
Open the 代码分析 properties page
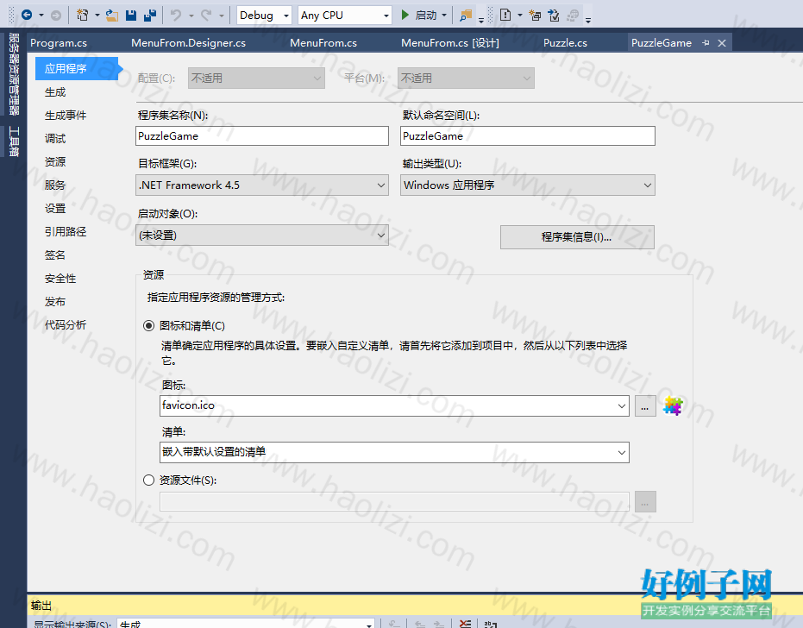66,324
